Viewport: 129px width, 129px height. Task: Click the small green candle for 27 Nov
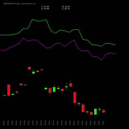point(58,88)
